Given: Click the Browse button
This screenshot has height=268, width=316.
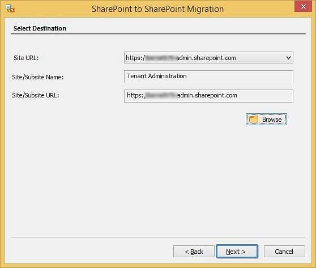Looking at the screenshot, I should coord(266,120).
